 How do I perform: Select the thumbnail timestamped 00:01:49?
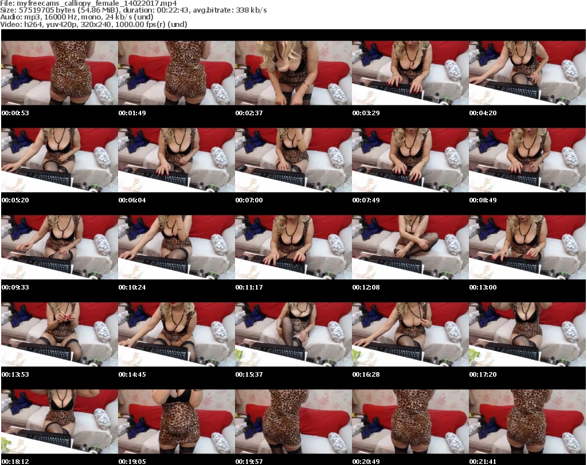click(177, 73)
